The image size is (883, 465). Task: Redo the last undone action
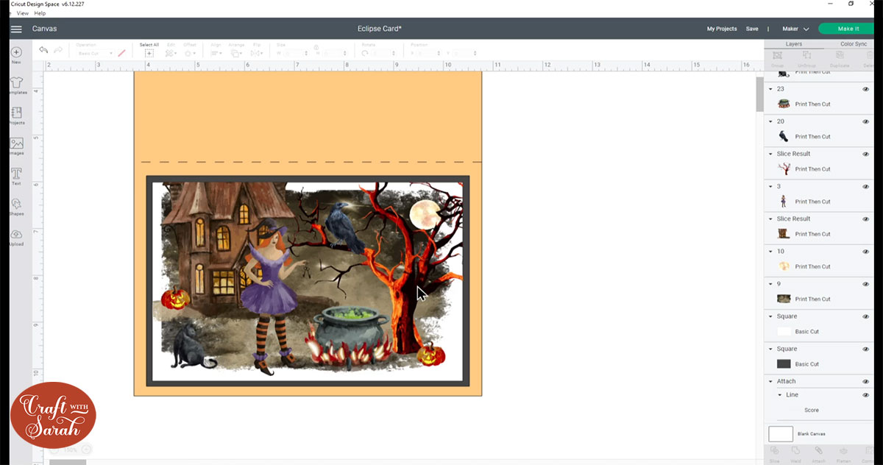point(58,50)
